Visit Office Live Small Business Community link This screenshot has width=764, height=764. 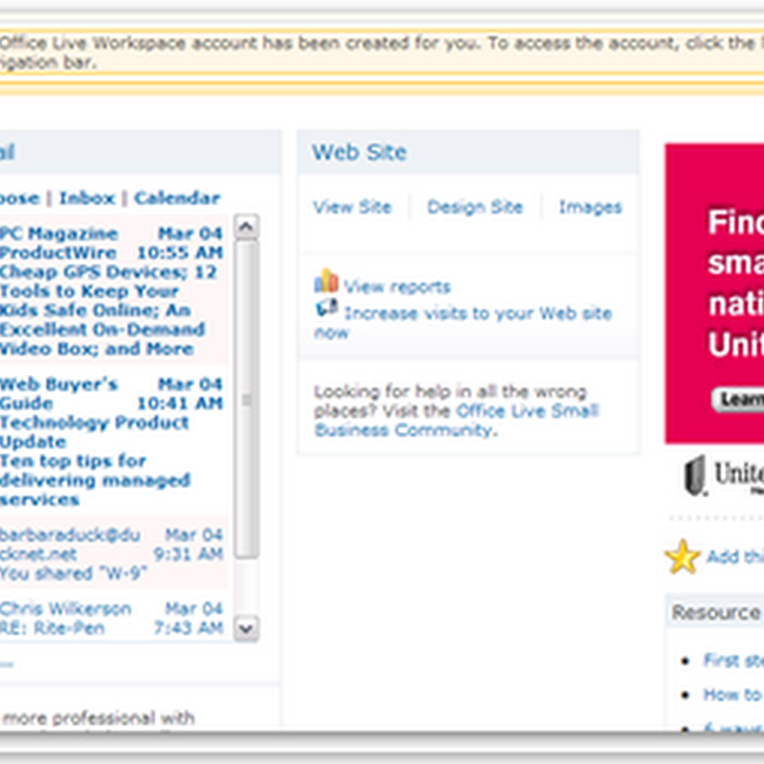point(456,420)
